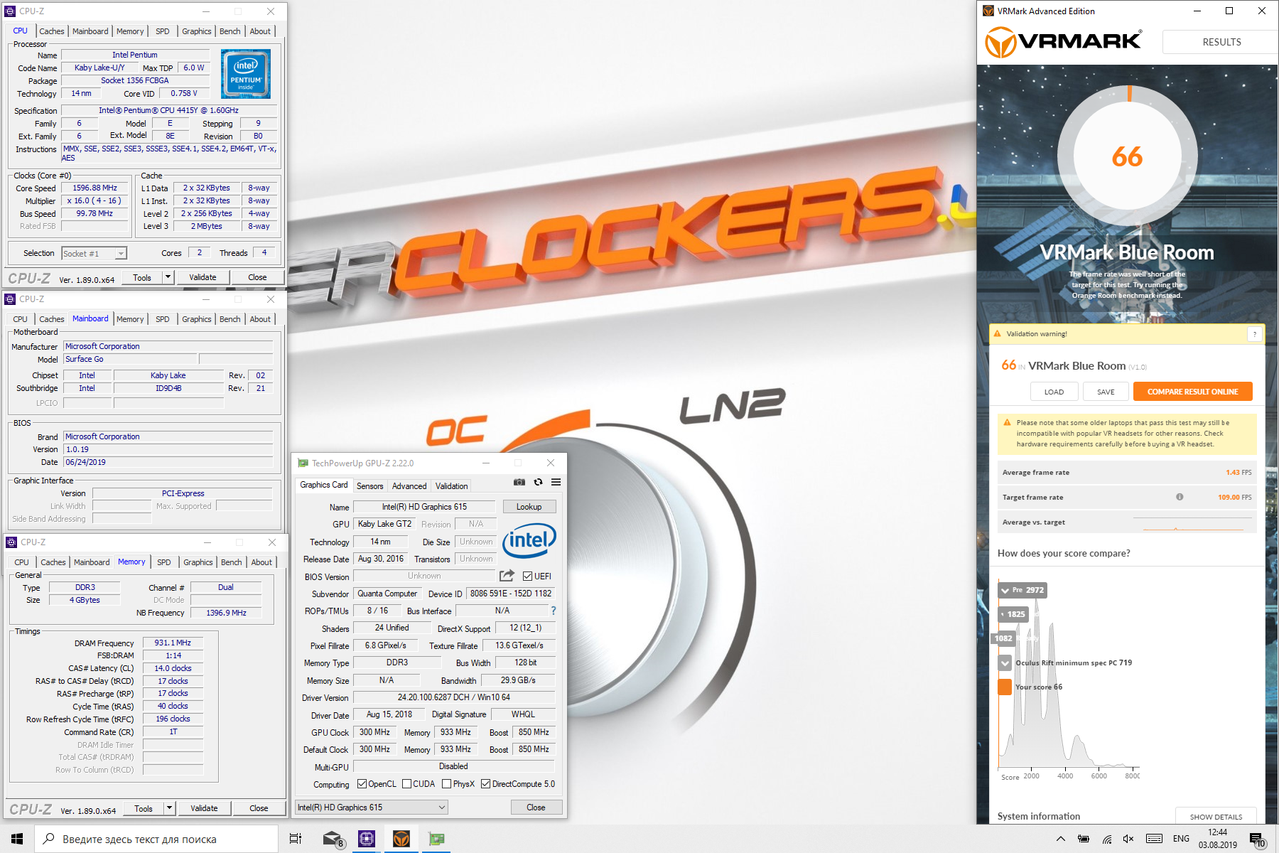Click the SAVE button in VRMark
The image size is (1279, 853).
pyautogui.click(x=1106, y=392)
